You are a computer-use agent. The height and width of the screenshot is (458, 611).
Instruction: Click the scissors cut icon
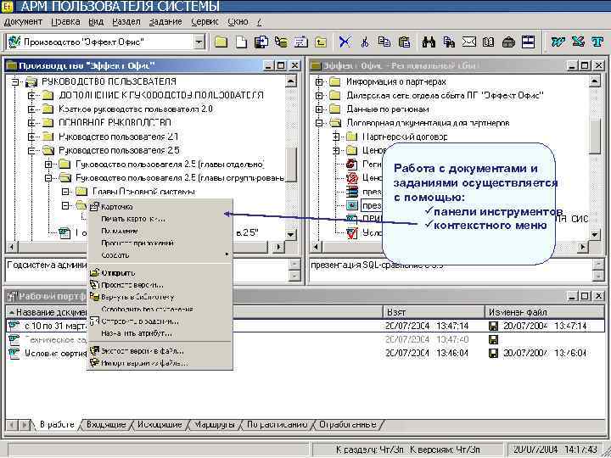pyautogui.click(x=365, y=42)
